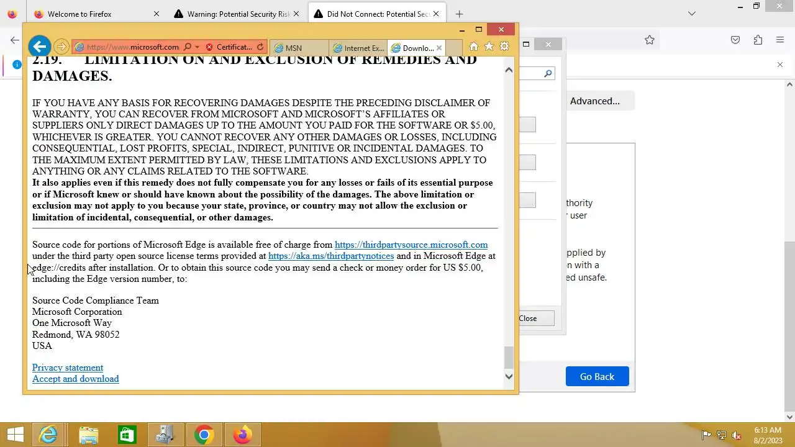This screenshot has width=795, height=447.
Task: Click Firefox page scrollbar up arrow
Action: pyautogui.click(x=790, y=84)
